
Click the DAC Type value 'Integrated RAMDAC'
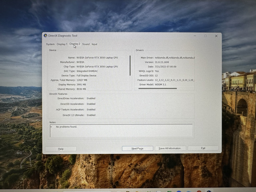point(87,71)
